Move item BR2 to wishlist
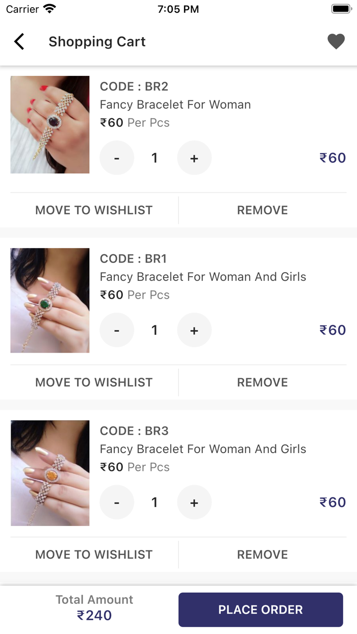Screen dimensions: 357x634 [x=94, y=210]
